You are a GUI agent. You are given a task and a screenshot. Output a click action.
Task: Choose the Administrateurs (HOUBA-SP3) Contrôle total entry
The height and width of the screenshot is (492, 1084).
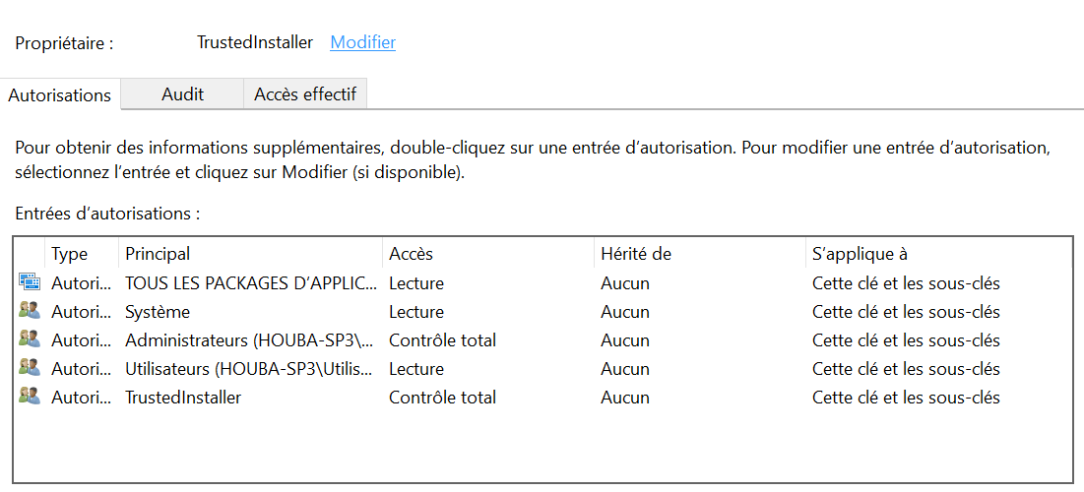coord(542,340)
